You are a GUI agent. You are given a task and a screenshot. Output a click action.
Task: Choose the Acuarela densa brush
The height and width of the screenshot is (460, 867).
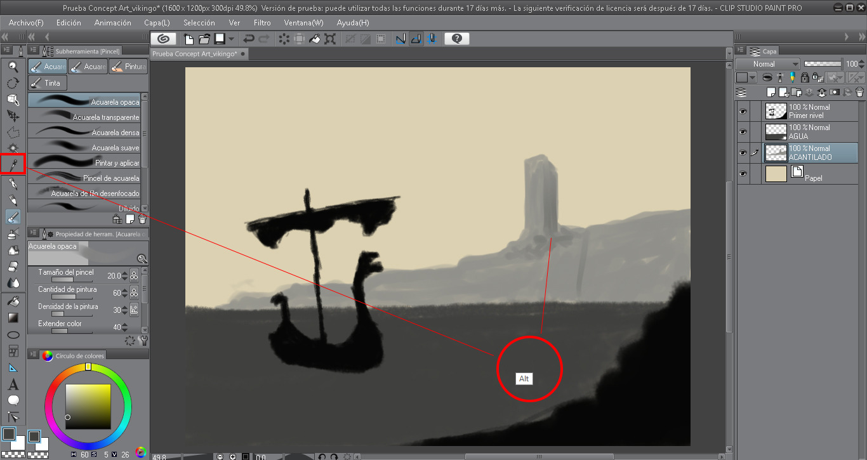[x=84, y=131]
